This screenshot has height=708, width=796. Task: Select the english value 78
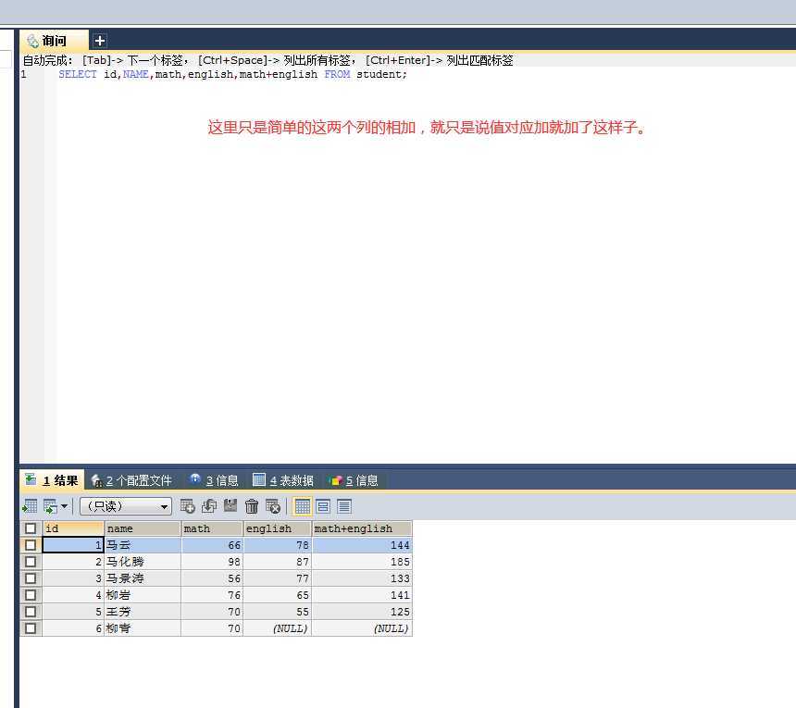pos(277,545)
